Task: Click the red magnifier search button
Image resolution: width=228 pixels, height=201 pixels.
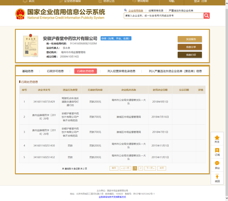Action: coord(206,16)
